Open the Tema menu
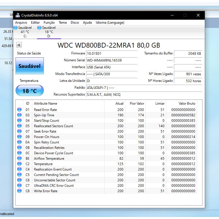 [63, 23]
